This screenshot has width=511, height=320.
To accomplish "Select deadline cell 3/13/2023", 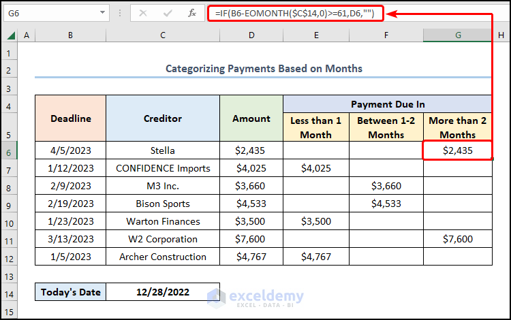I will coord(70,239).
